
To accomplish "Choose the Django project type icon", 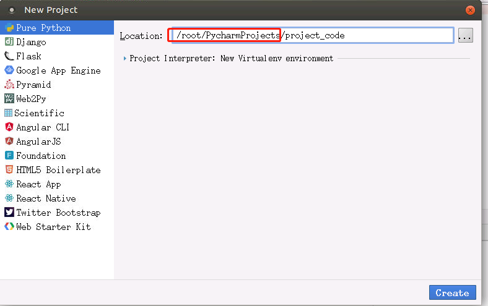I will [9, 41].
